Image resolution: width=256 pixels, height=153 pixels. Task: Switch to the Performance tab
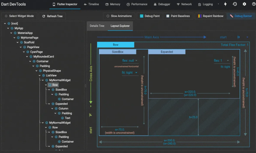click(137, 4)
